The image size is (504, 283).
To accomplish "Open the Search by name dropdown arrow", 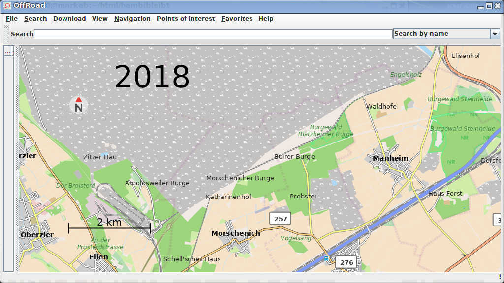I will coord(495,34).
